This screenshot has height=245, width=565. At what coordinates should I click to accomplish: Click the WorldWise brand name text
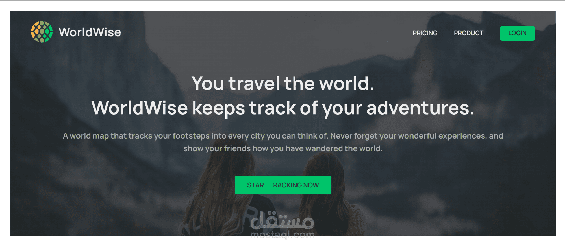90,32
